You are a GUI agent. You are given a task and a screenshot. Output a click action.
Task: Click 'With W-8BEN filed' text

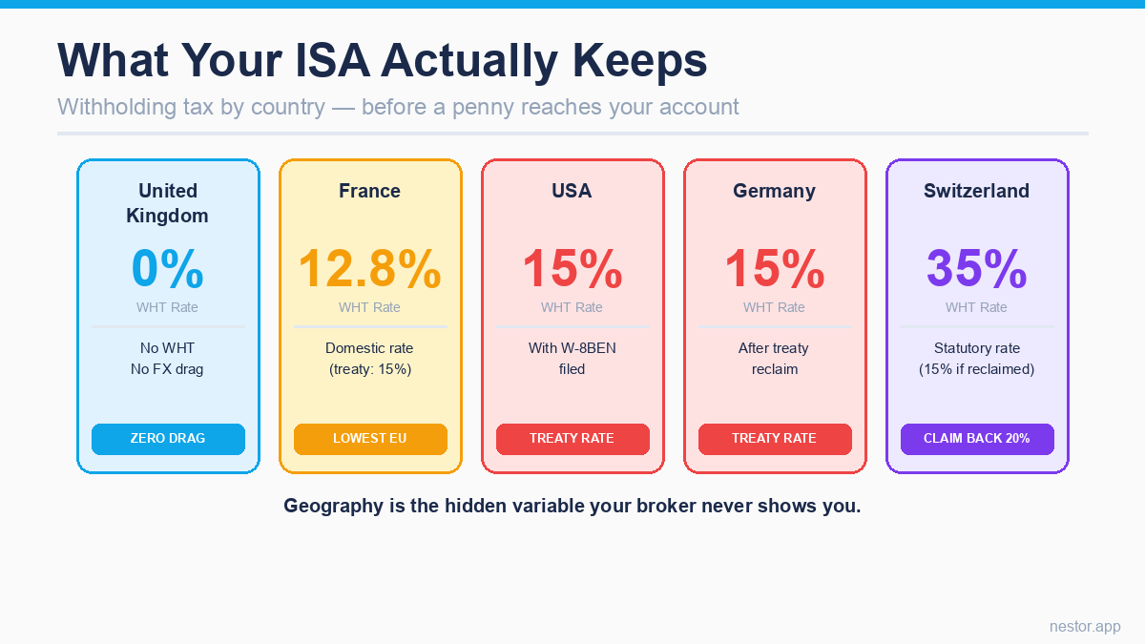click(572, 359)
